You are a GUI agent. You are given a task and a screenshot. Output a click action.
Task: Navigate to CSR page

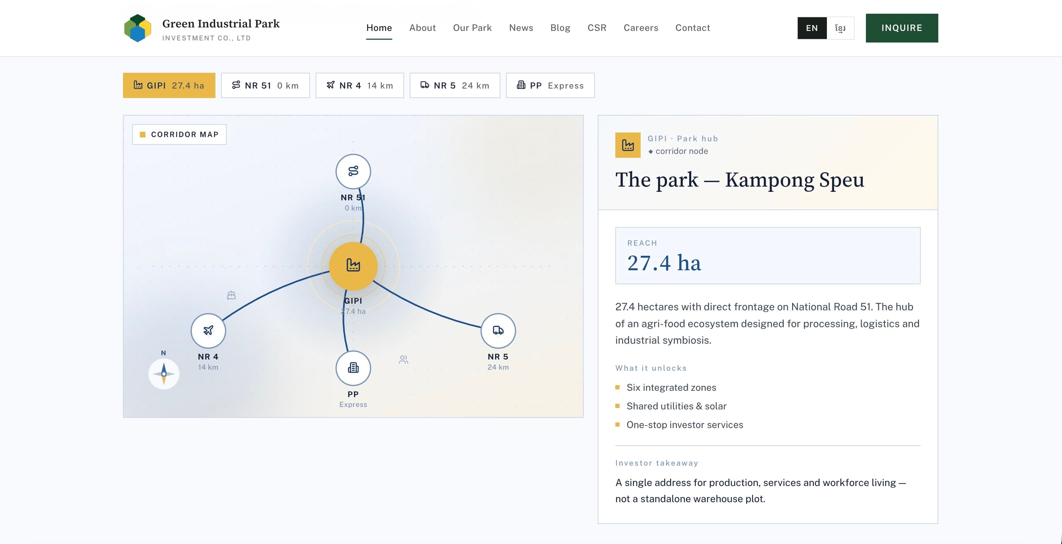point(597,28)
